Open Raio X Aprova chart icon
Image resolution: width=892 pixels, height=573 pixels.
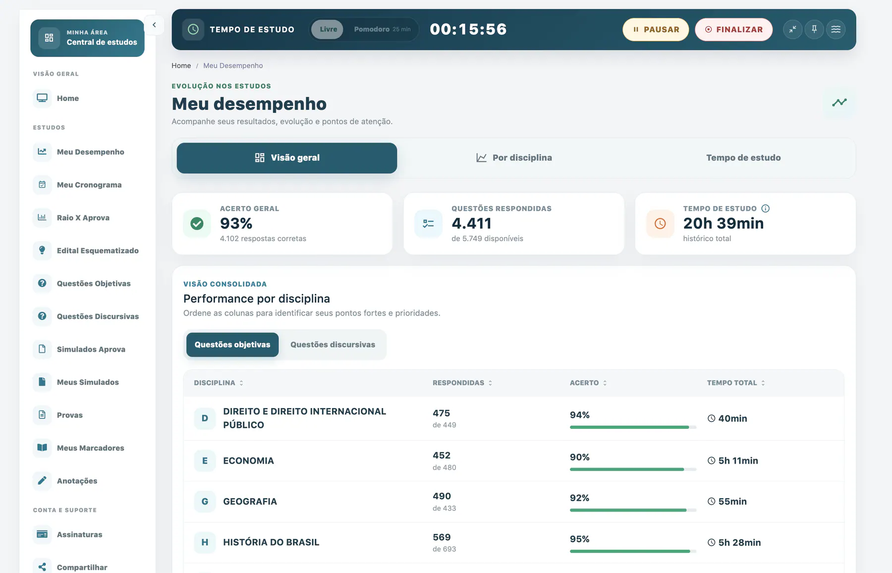(x=42, y=217)
